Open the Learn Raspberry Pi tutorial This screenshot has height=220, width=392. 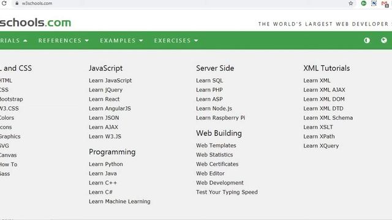221,118
